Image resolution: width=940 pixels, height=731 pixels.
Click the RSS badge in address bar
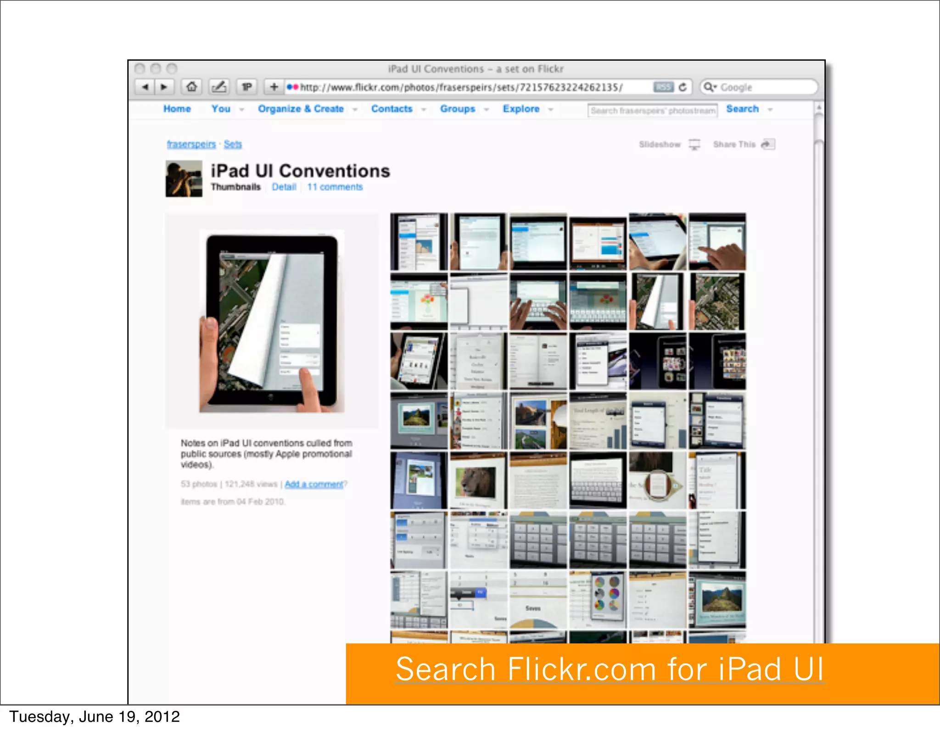tap(663, 87)
